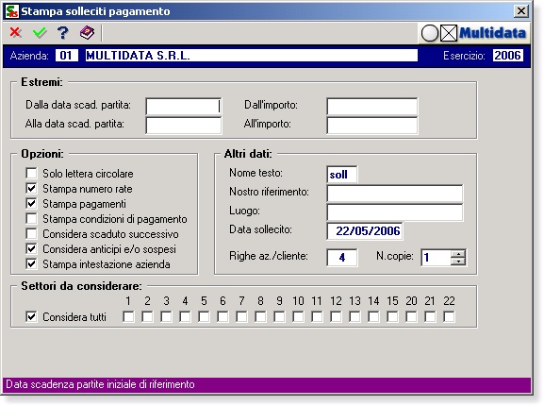The width and height of the screenshot is (544, 406).
Task: Toggle Considera anticipi e/o sospesi
Action: 31,248
